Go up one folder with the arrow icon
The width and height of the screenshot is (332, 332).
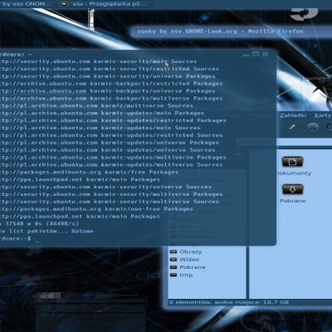(x=295, y=127)
